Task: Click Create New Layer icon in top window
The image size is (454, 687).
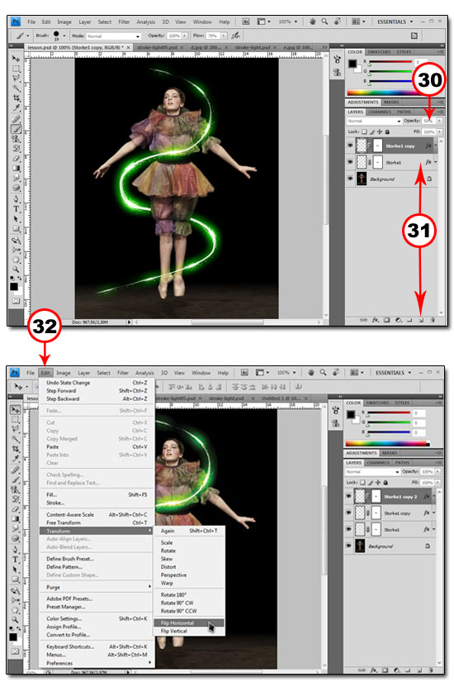Action: pos(421,320)
